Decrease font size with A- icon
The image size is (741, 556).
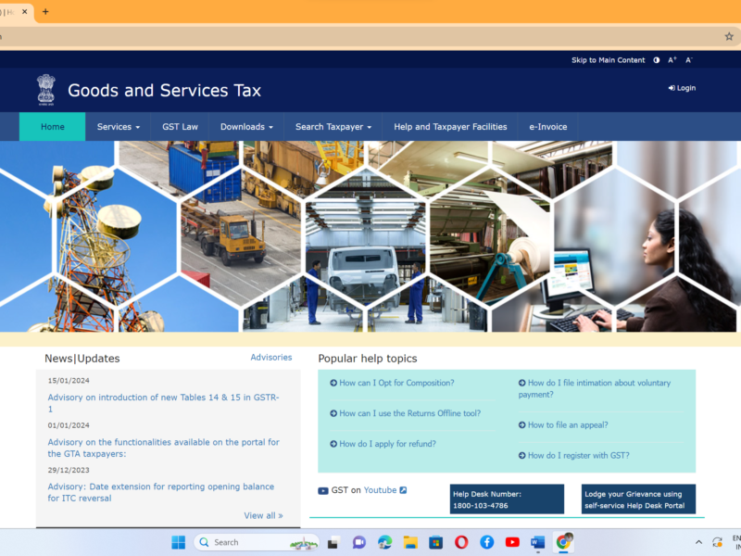[688, 60]
